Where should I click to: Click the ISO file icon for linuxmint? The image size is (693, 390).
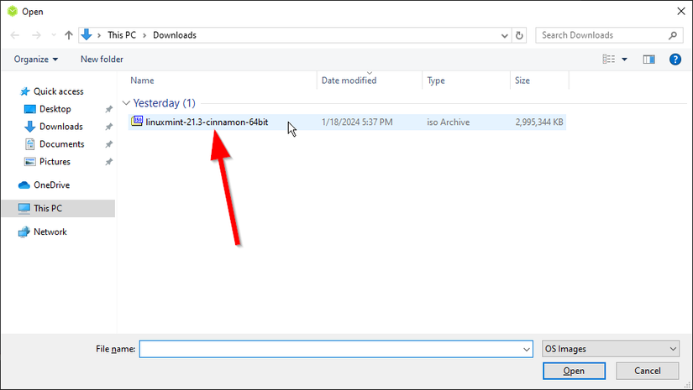point(137,122)
